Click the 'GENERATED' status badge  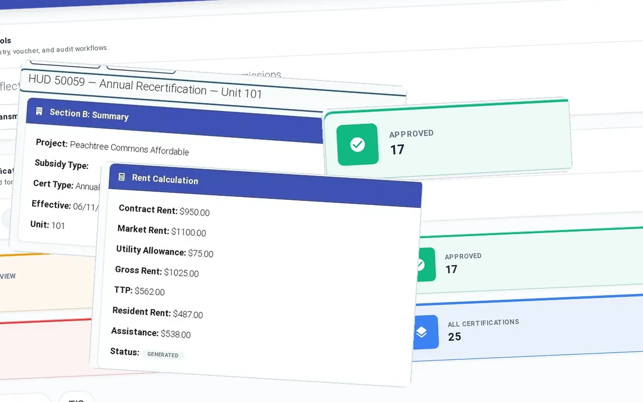(163, 355)
